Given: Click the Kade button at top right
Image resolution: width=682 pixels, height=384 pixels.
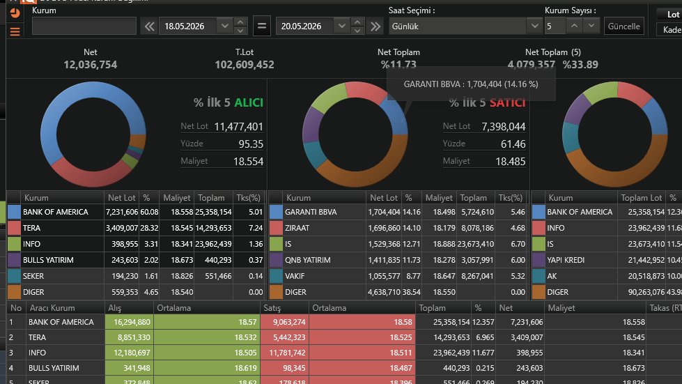Looking at the screenshot, I should (670, 29).
